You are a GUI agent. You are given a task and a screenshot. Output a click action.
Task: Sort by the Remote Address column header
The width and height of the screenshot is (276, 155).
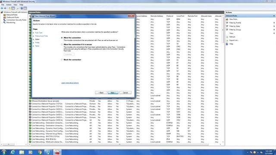pyautogui.click(x=157, y=16)
